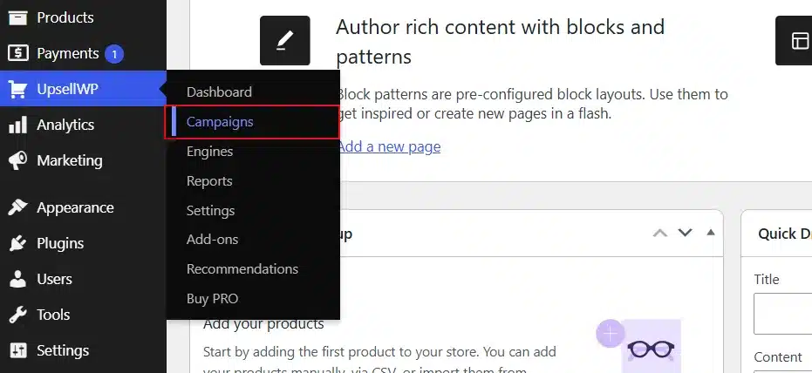This screenshot has width=812, height=373.
Task: Choose Engines in UpsellWP submenu
Action: (x=209, y=152)
